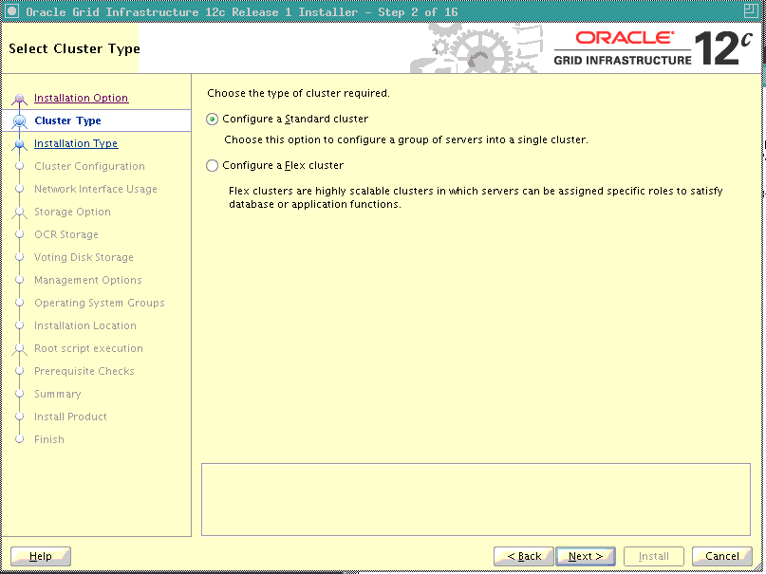Click the Root script execution step text
Image resolution: width=766 pixels, height=574 pixels.
(x=88, y=348)
